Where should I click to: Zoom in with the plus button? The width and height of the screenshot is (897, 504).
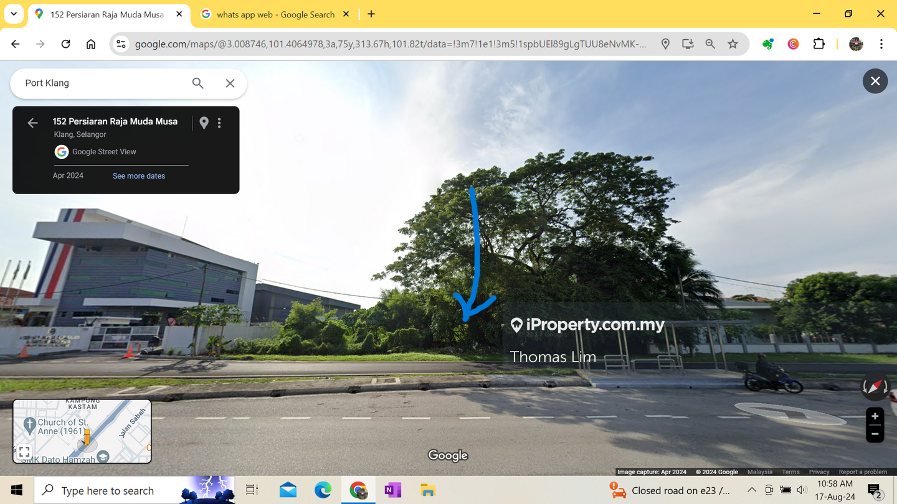[875, 416]
